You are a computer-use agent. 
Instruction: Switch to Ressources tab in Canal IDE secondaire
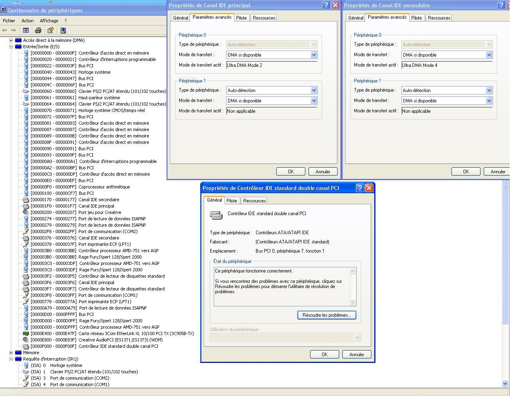coord(439,18)
